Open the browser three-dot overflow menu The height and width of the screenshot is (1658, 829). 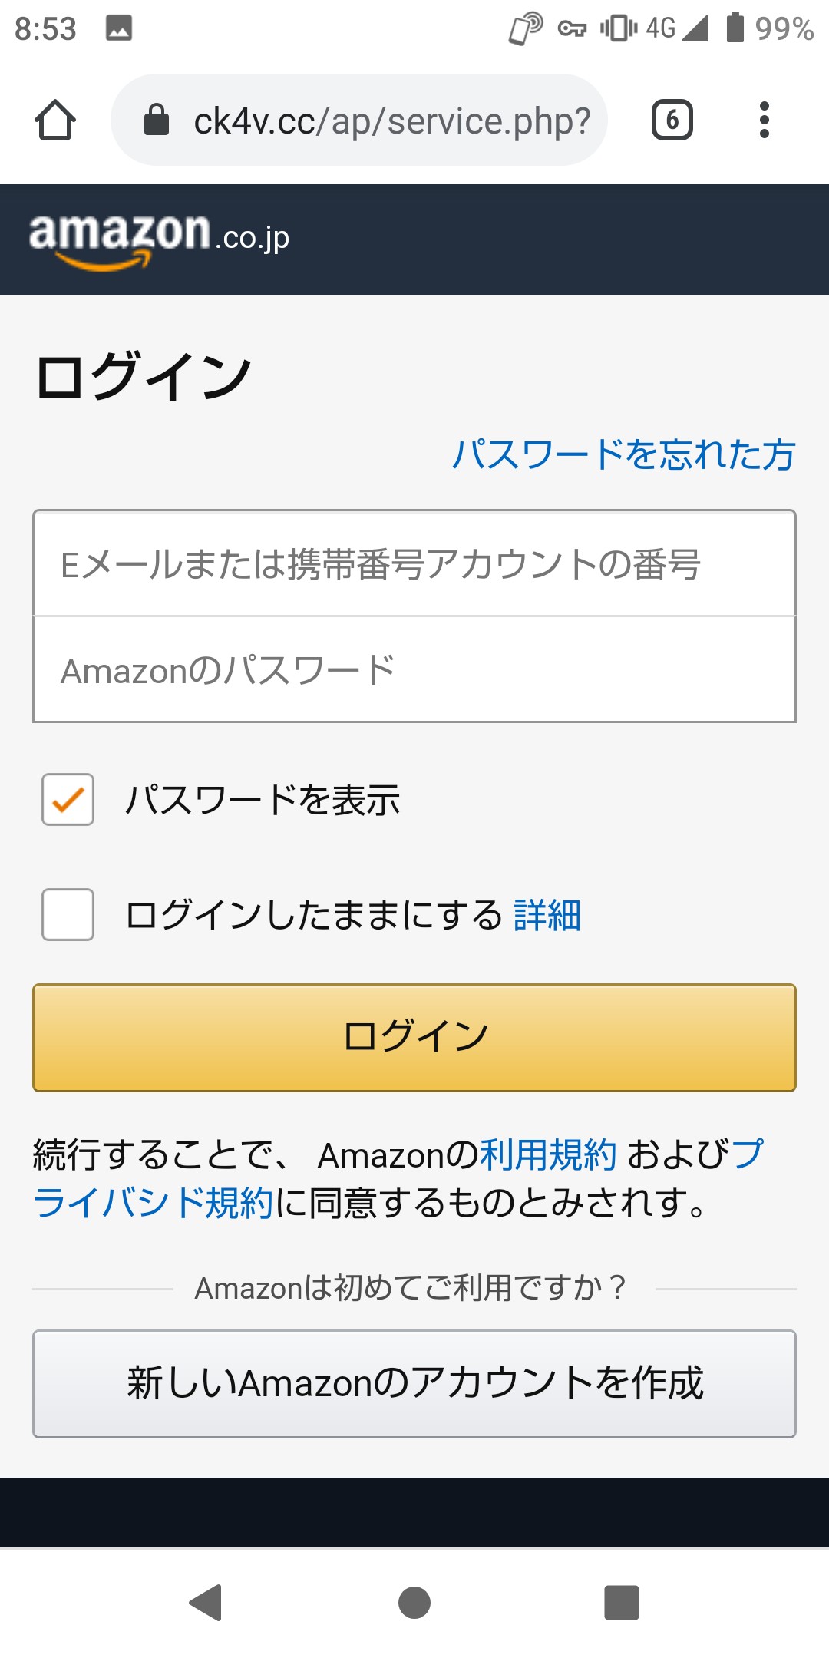[x=764, y=121]
